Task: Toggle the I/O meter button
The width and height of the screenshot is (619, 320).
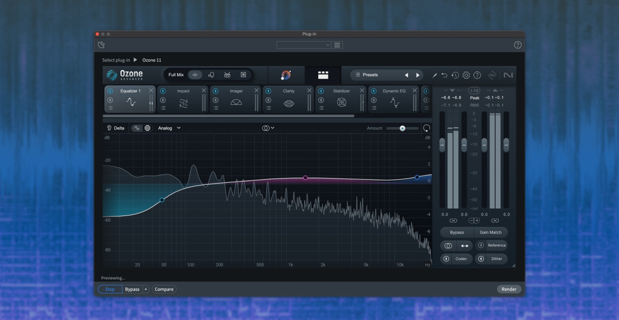Action: (474, 90)
